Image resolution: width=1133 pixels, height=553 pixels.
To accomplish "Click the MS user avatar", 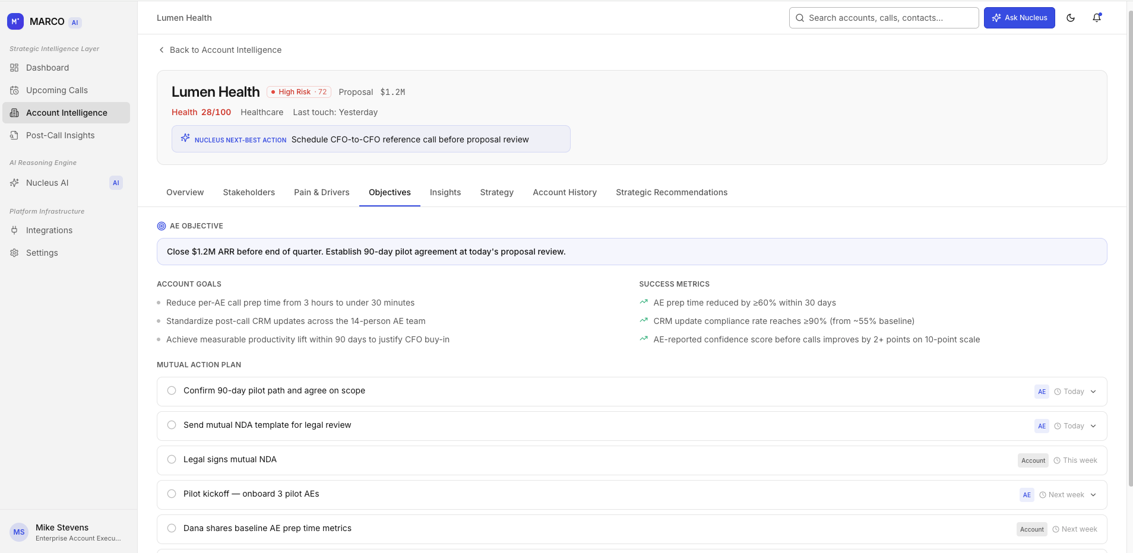I will (x=19, y=532).
